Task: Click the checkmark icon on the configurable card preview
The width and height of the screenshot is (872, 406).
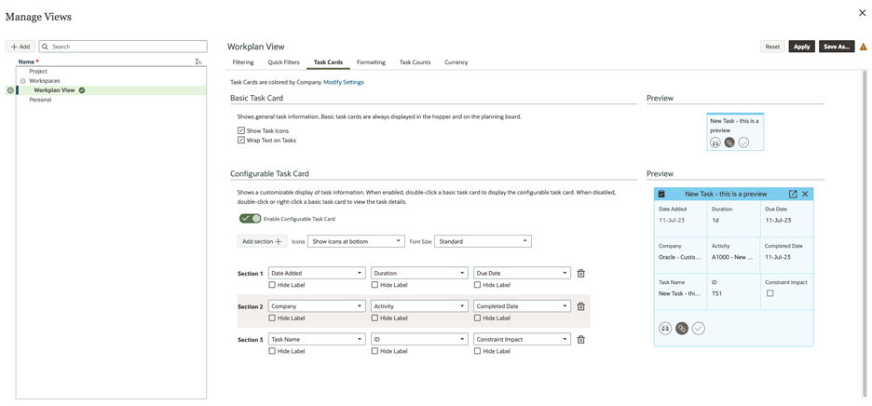Action: tap(699, 329)
